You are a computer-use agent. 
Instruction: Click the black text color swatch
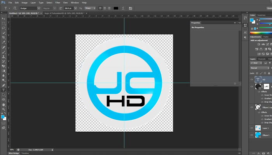pyautogui.click(x=115, y=8)
